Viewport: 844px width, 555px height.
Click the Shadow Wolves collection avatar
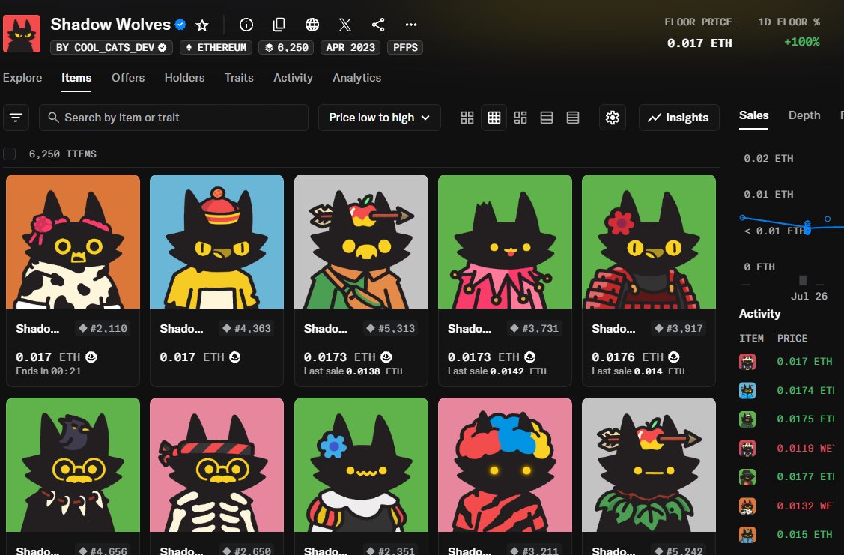click(x=22, y=34)
